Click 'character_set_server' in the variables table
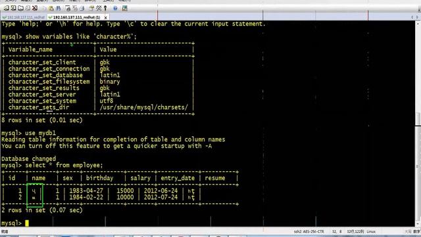421x237 pixels. click(x=42, y=95)
